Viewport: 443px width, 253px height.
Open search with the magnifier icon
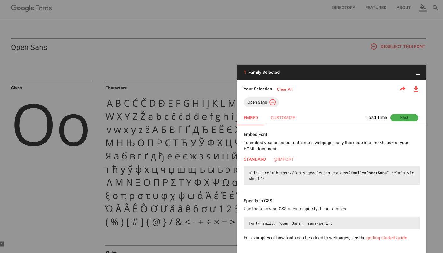point(435,8)
